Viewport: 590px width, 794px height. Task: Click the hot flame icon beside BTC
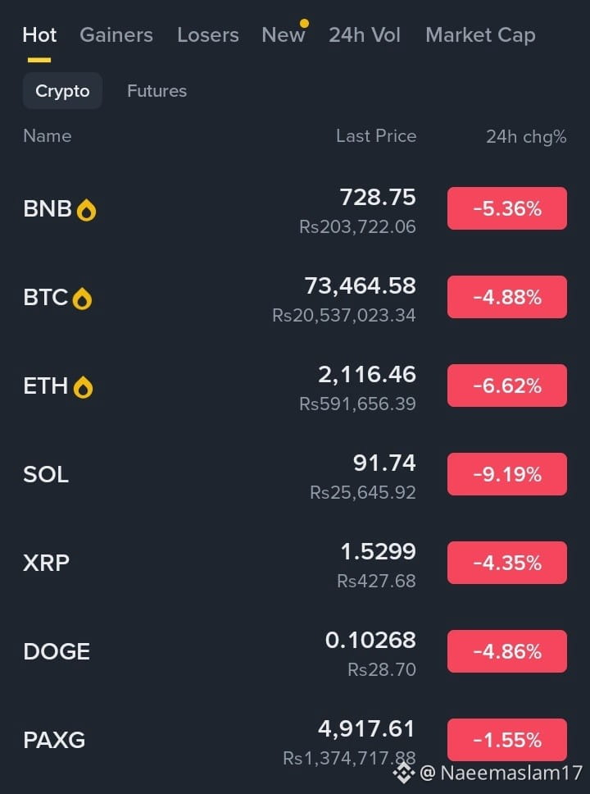click(82, 299)
